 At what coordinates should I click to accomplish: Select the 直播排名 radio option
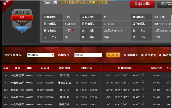coord(125,55)
